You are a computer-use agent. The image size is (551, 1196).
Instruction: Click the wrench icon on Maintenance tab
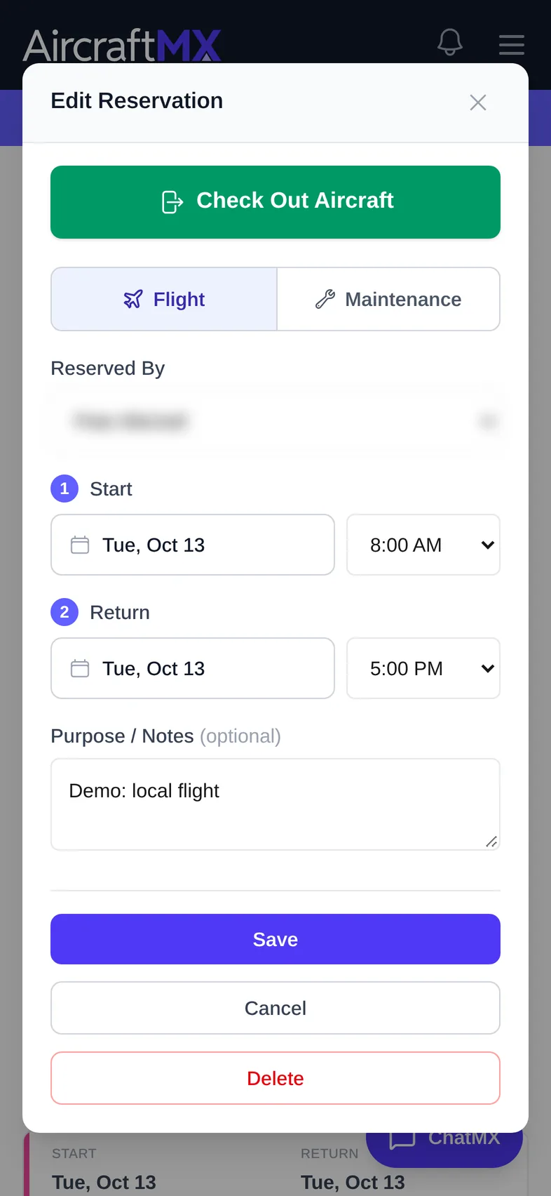tap(325, 299)
